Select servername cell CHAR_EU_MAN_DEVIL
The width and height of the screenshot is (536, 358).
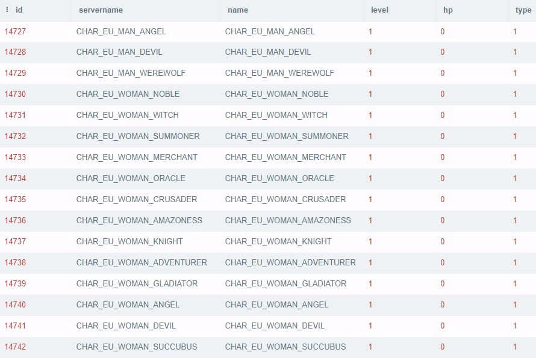(119, 52)
